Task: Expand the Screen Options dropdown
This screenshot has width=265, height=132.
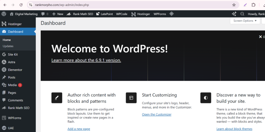Action: pyautogui.click(x=245, y=21)
